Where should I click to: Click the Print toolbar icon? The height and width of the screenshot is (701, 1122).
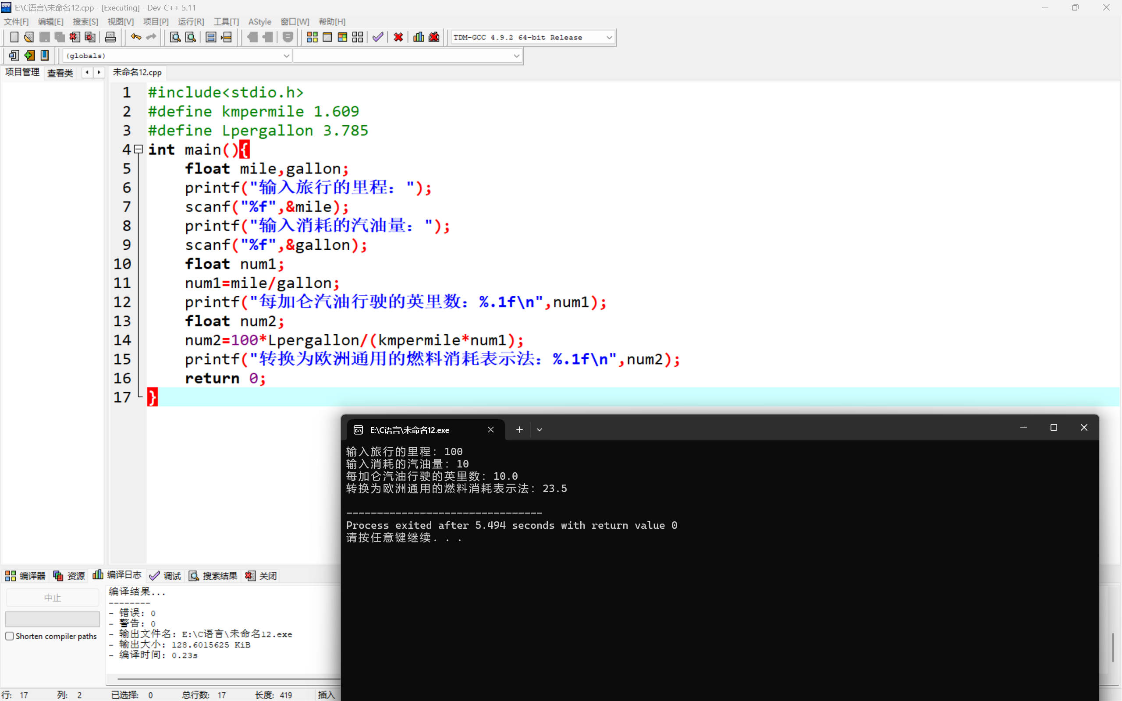point(110,37)
